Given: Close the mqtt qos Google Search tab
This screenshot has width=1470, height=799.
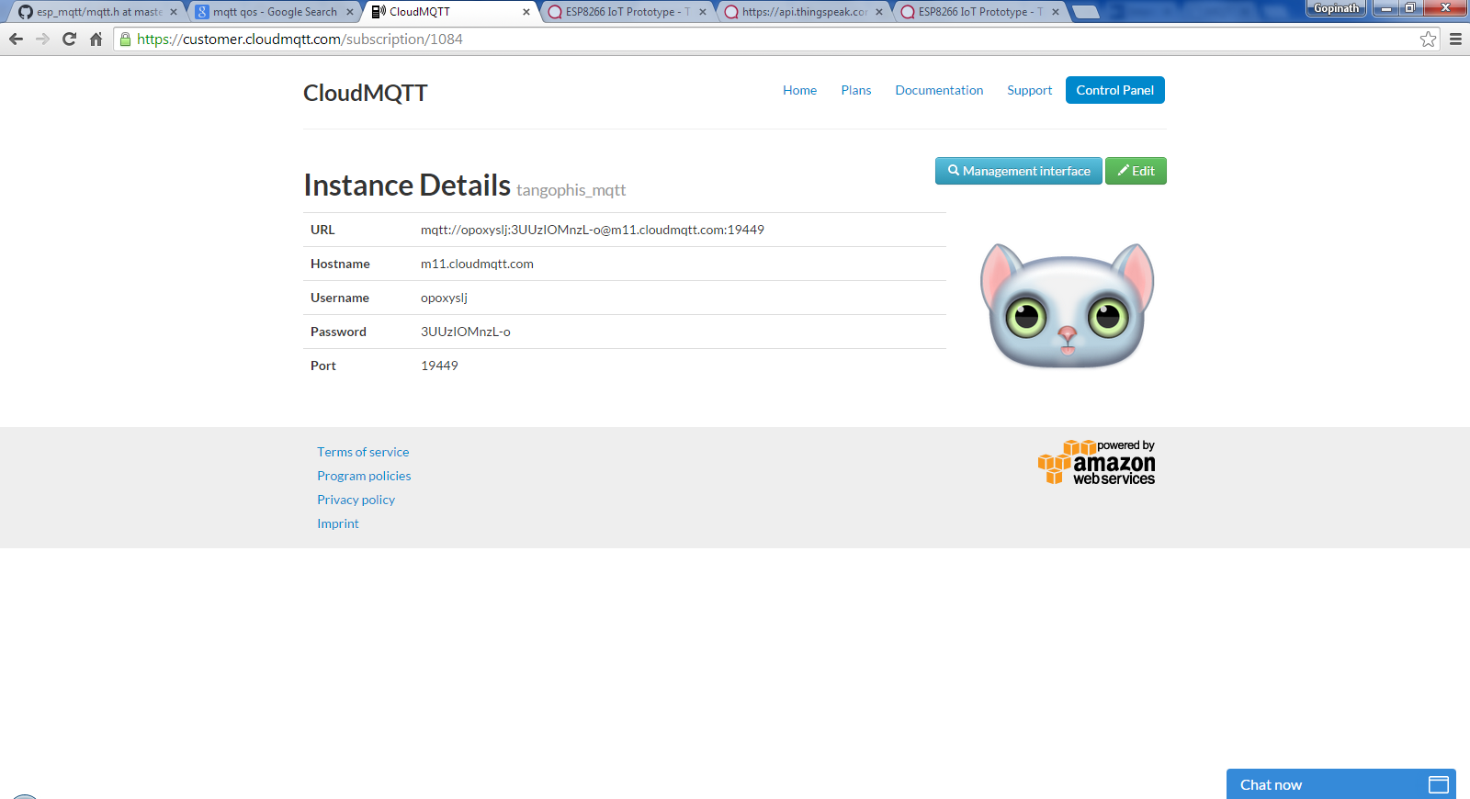Looking at the screenshot, I should pyautogui.click(x=350, y=12).
